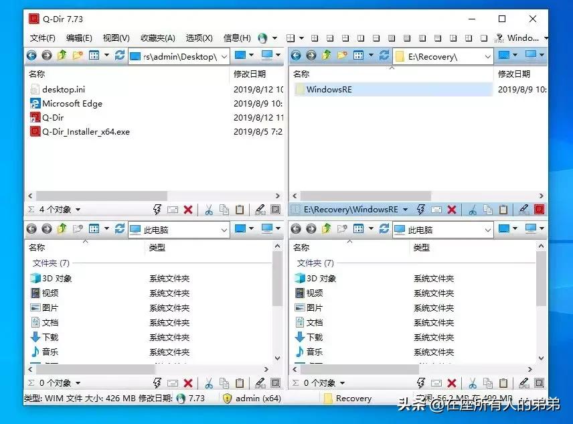The width and height of the screenshot is (573, 424).
Task: Select the WindowsRE folder in the Recovery pane
Action: 331,89
